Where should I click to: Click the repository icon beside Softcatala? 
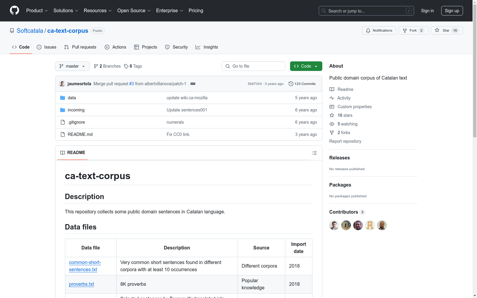coord(12,31)
